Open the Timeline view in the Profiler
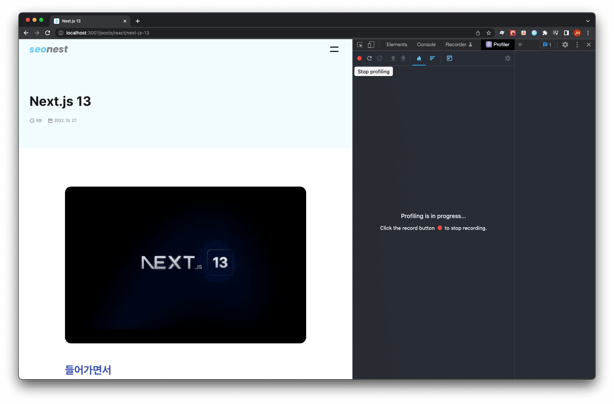The height and width of the screenshot is (404, 614). pos(450,58)
